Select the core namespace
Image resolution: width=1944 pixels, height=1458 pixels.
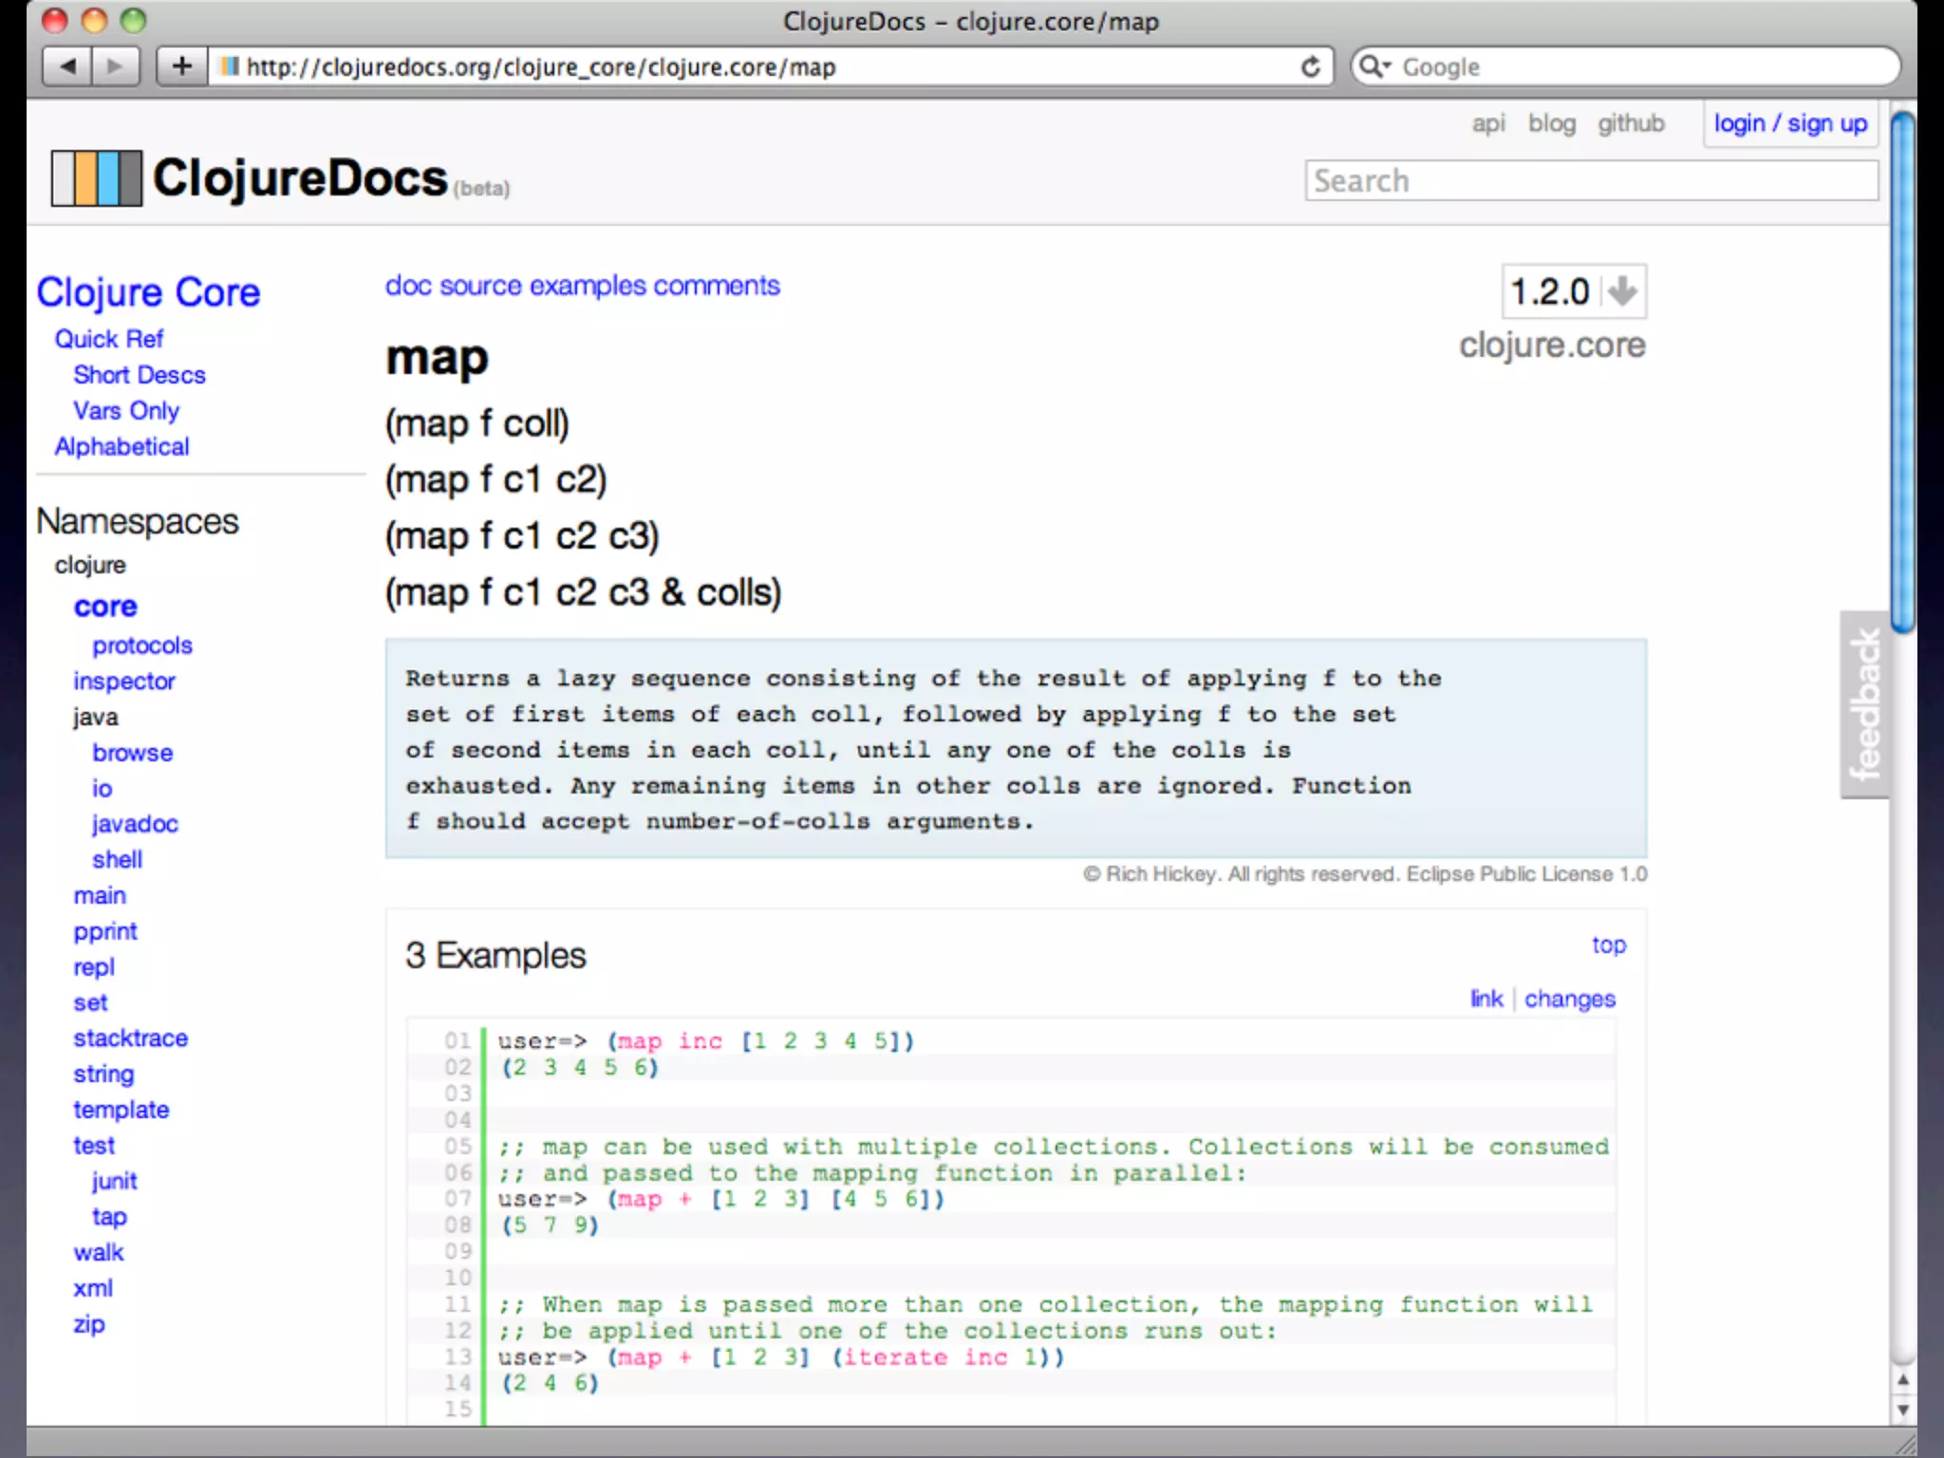[105, 606]
